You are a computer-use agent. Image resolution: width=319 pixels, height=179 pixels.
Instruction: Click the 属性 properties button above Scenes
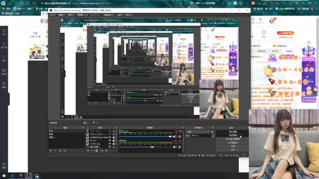[87, 123]
